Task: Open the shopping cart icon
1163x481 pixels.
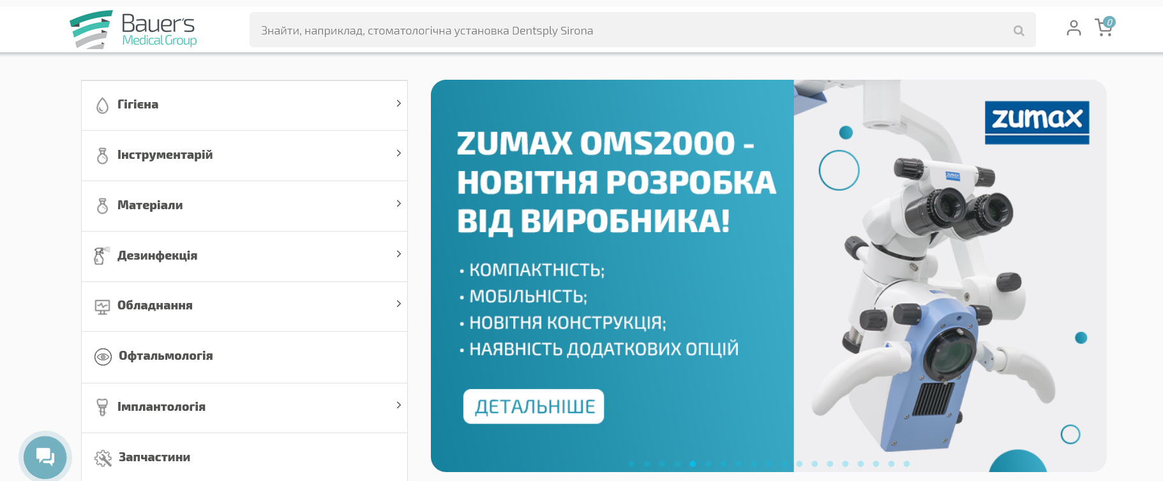Action: pyautogui.click(x=1103, y=27)
